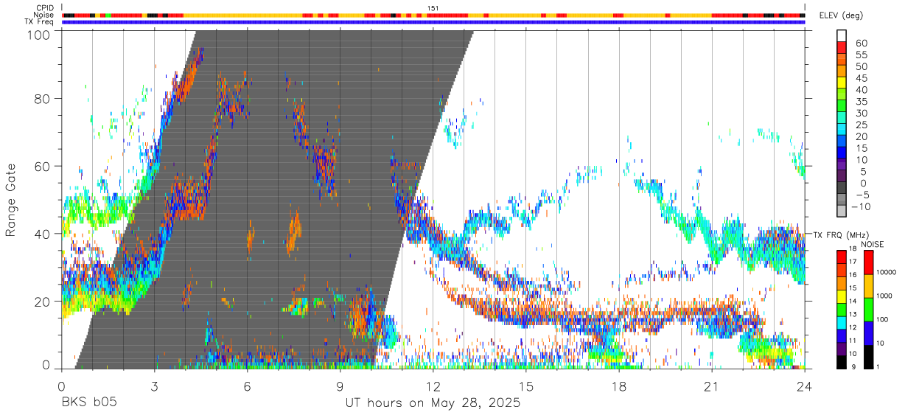The height and width of the screenshot is (418, 905).
Task: Click the x-axis hour label '9'
Action: 340,386
